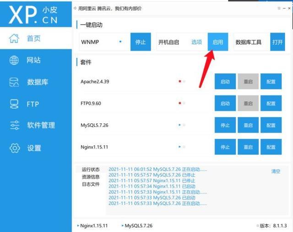Click the MySQL5.7.26 running status indicator
The width and height of the screenshot is (293, 232).
click(x=179, y=125)
